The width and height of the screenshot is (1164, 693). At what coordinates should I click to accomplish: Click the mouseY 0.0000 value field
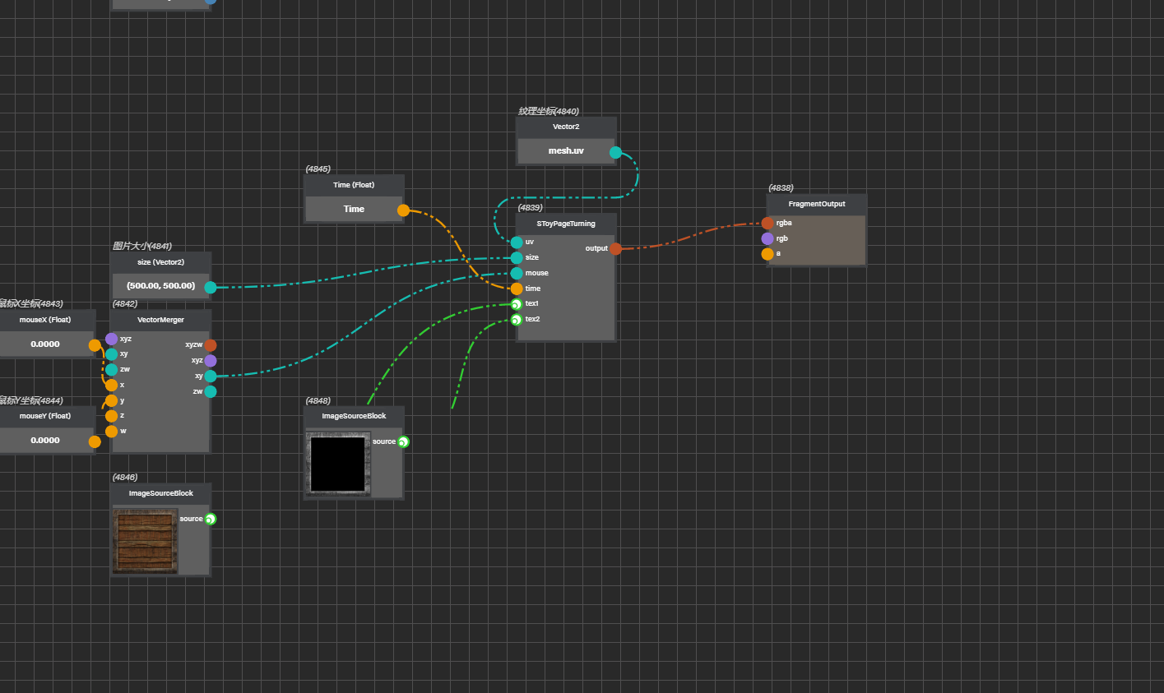pos(45,441)
